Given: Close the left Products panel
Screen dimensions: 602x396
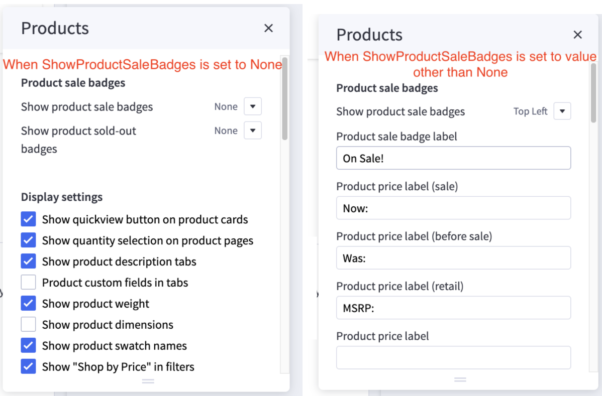Looking at the screenshot, I should 268,29.
